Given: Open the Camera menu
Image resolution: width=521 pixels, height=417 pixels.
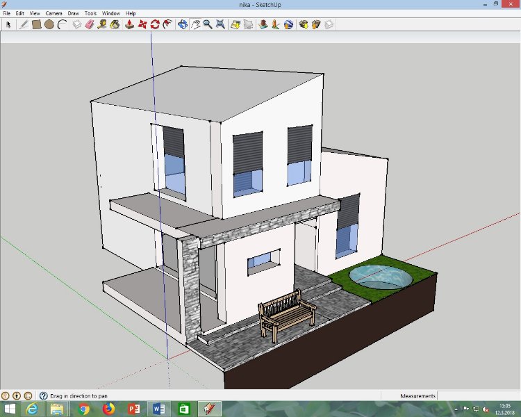Looking at the screenshot, I should (x=53, y=13).
